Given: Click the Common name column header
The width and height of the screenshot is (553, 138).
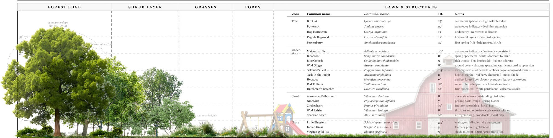Looking at the screenshot, I should pos(318,14).
